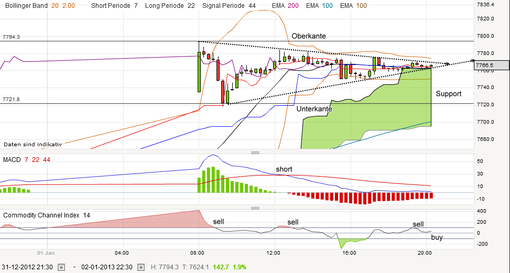
Task: Select the Long Periode 22 setting
Action: click(170, 6)
